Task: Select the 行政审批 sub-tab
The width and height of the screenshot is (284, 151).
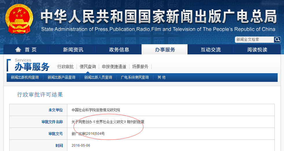Action: (65, 67)
